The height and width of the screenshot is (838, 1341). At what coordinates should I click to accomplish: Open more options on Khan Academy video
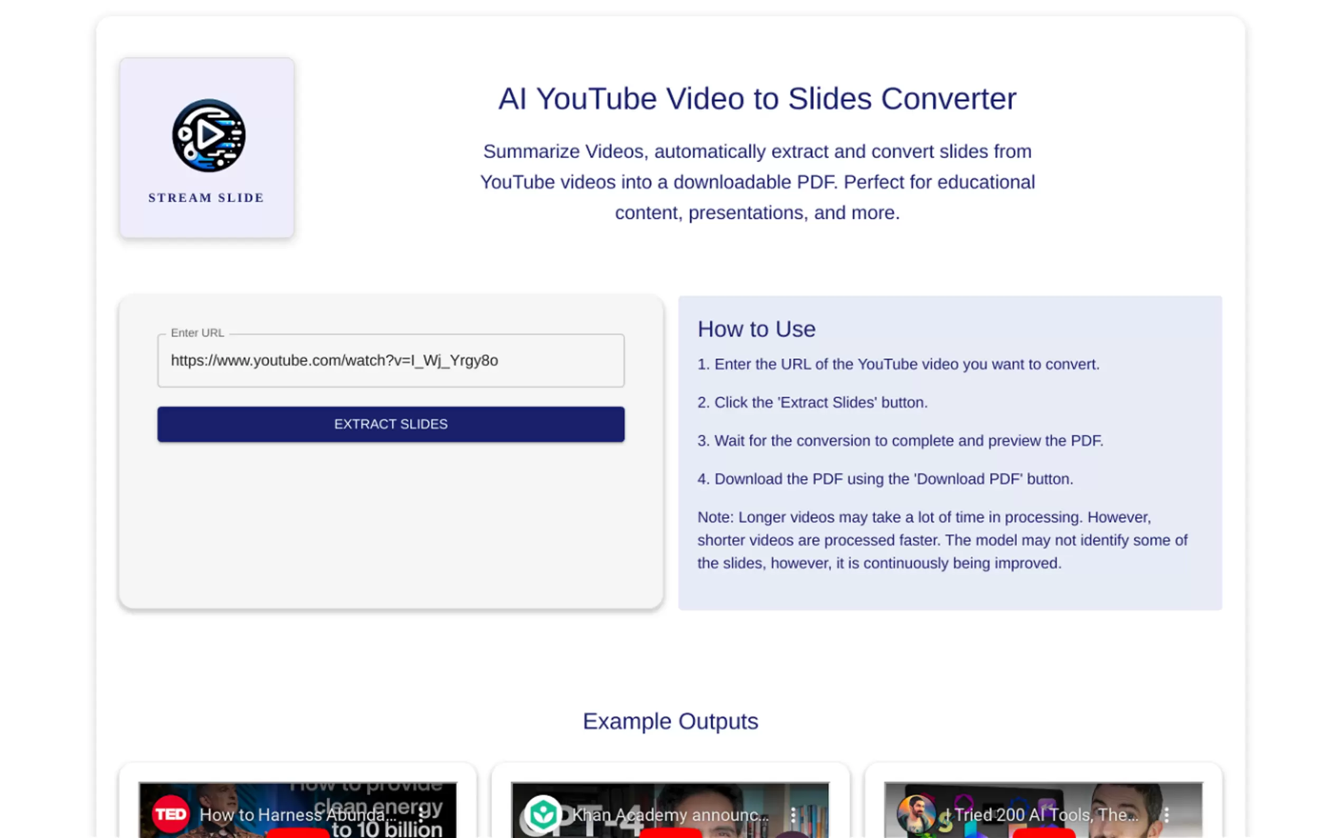pos(794,815)
